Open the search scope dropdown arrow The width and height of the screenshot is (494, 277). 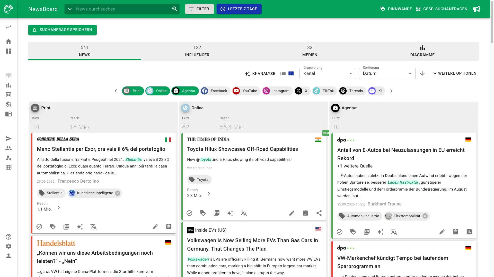(x=70, y=9)
